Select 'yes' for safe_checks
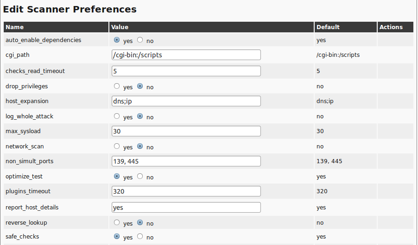 click(117, 237)
